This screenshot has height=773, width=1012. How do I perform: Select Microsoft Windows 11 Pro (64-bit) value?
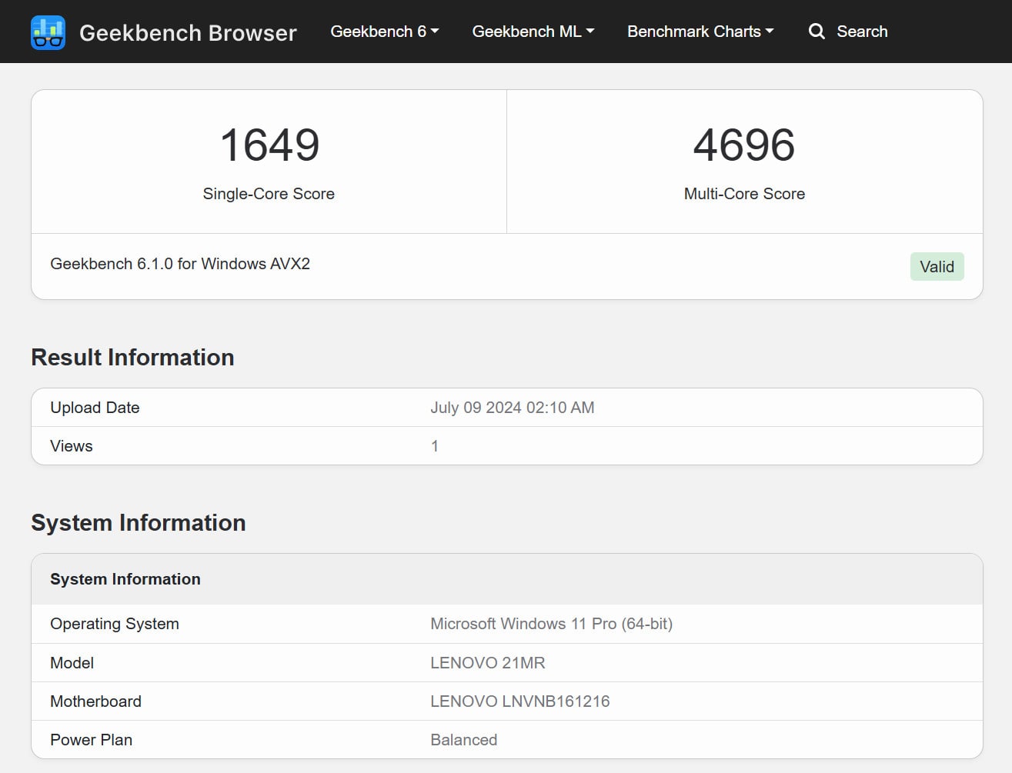(552, 624)
